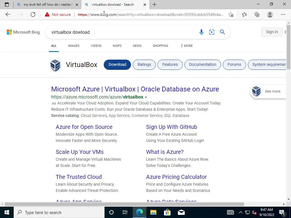Click the System requirements pill button
Viewport: 291px width, 218px height.
coord(267,65)
